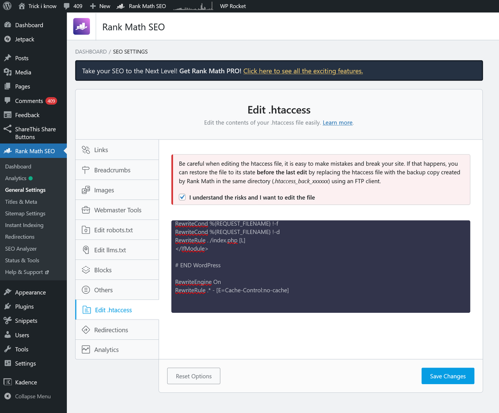Open the Images settings tab
Image resolution: width=499 pixels, height=413 pixels.
click(117, 190)
